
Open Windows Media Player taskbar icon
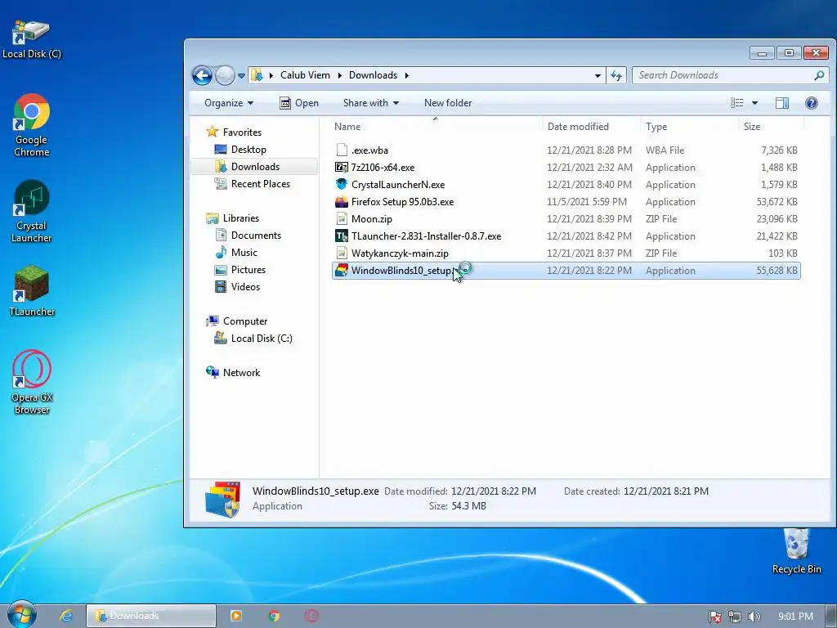(235, 616)
